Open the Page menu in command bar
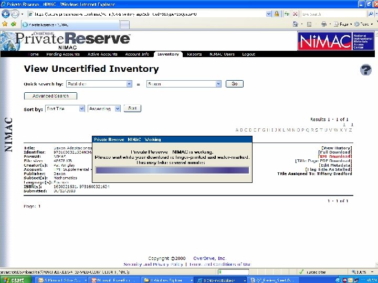This screenshot has width=378, height=283. (x=342, y=24)
